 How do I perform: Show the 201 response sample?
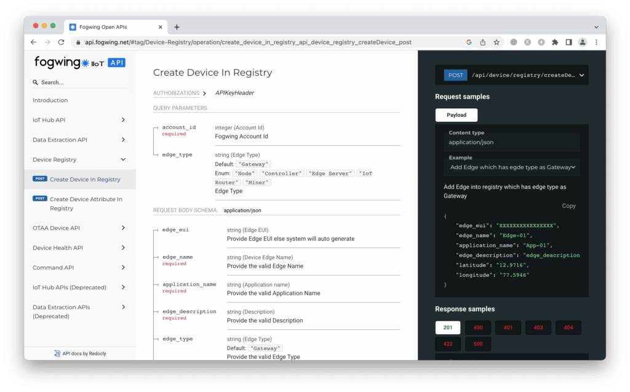[448, 327]
